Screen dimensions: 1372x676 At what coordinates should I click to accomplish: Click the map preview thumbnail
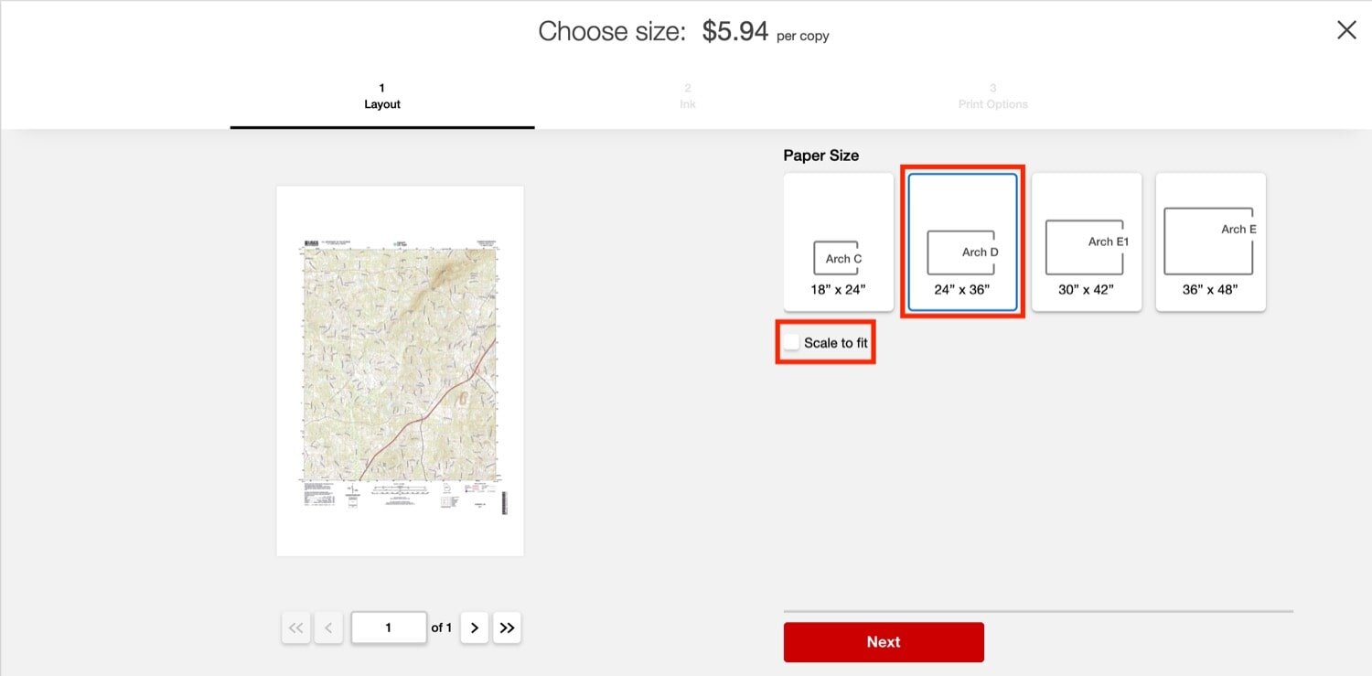400,370
